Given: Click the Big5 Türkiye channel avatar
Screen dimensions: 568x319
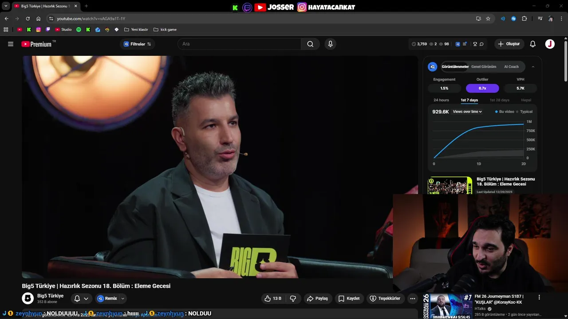Looking at the screenshot, I should [28, 299].
